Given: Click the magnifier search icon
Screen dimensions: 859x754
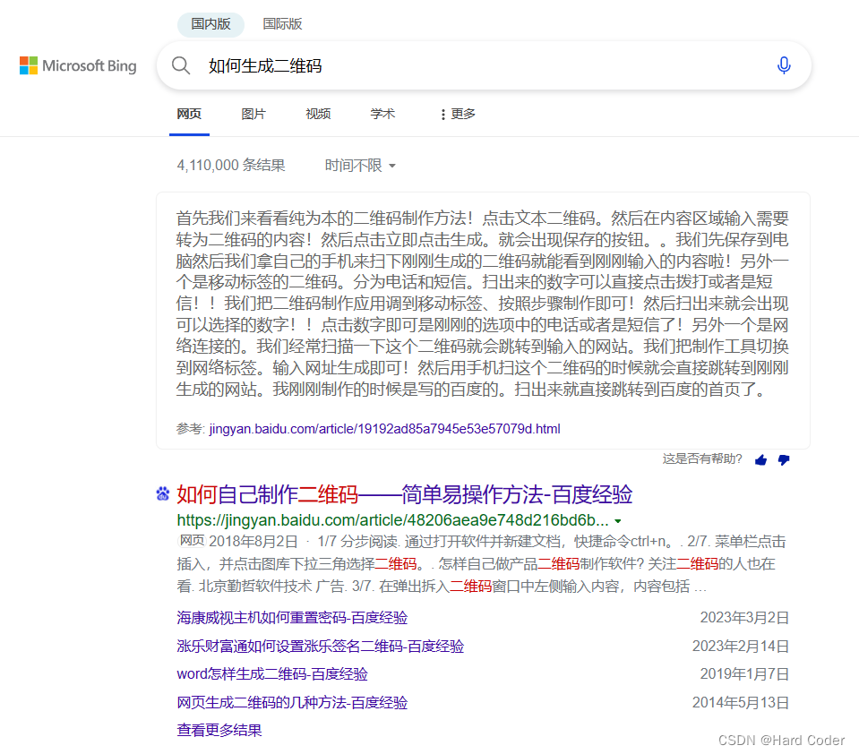Looking at the screenshot, I should coord(181,65).
